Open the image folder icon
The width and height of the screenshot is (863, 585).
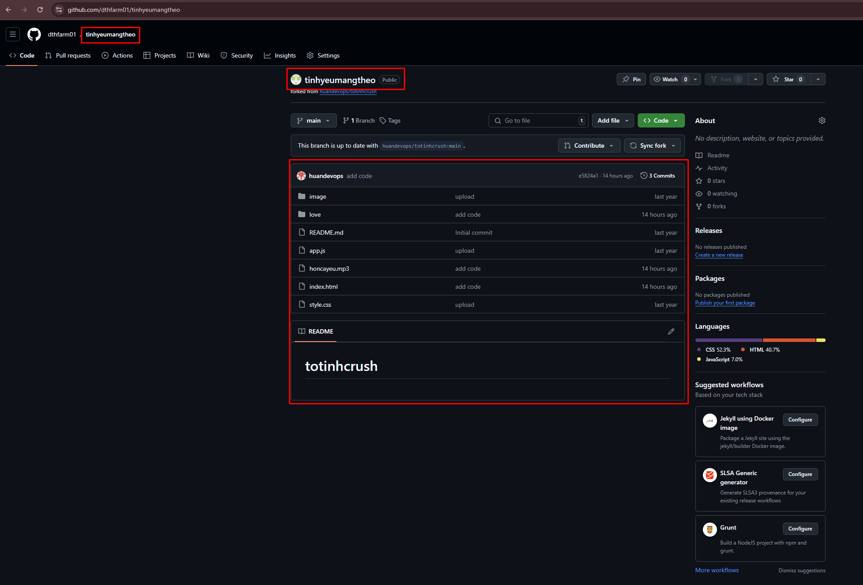pos(302,196)
